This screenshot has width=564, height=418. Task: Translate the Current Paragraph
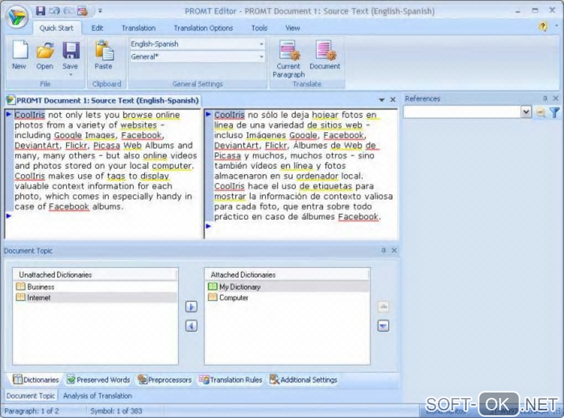[x=289, y=59]
